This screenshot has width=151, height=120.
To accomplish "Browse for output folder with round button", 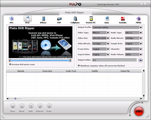I will [140, 60].
